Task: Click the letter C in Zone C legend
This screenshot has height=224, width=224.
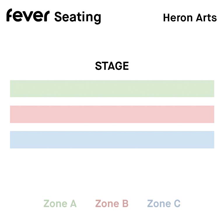Action: click(177, 203)
